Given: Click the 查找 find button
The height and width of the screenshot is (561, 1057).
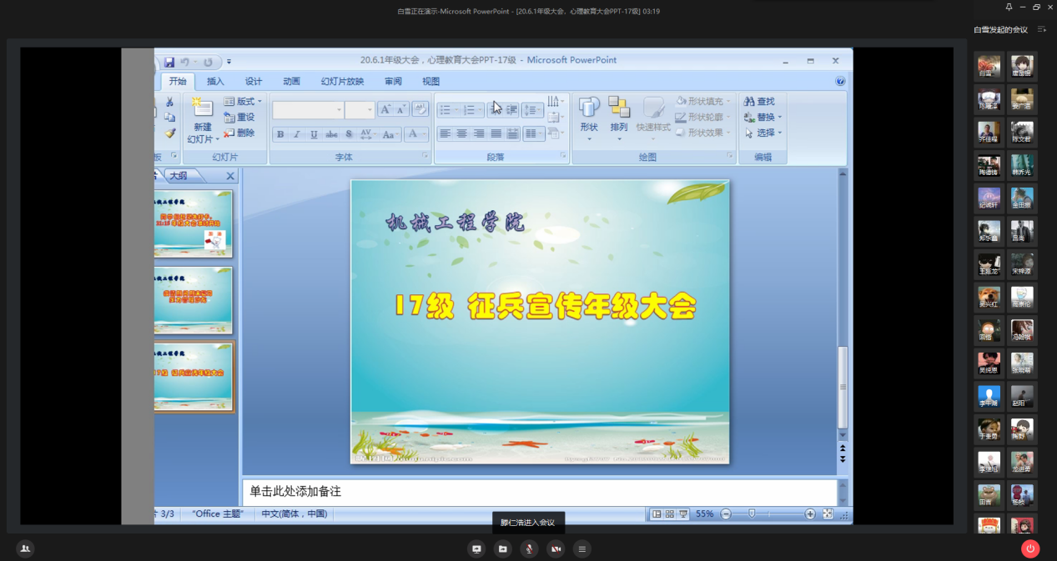Looking at the screenshot, I should click(759, 101).
